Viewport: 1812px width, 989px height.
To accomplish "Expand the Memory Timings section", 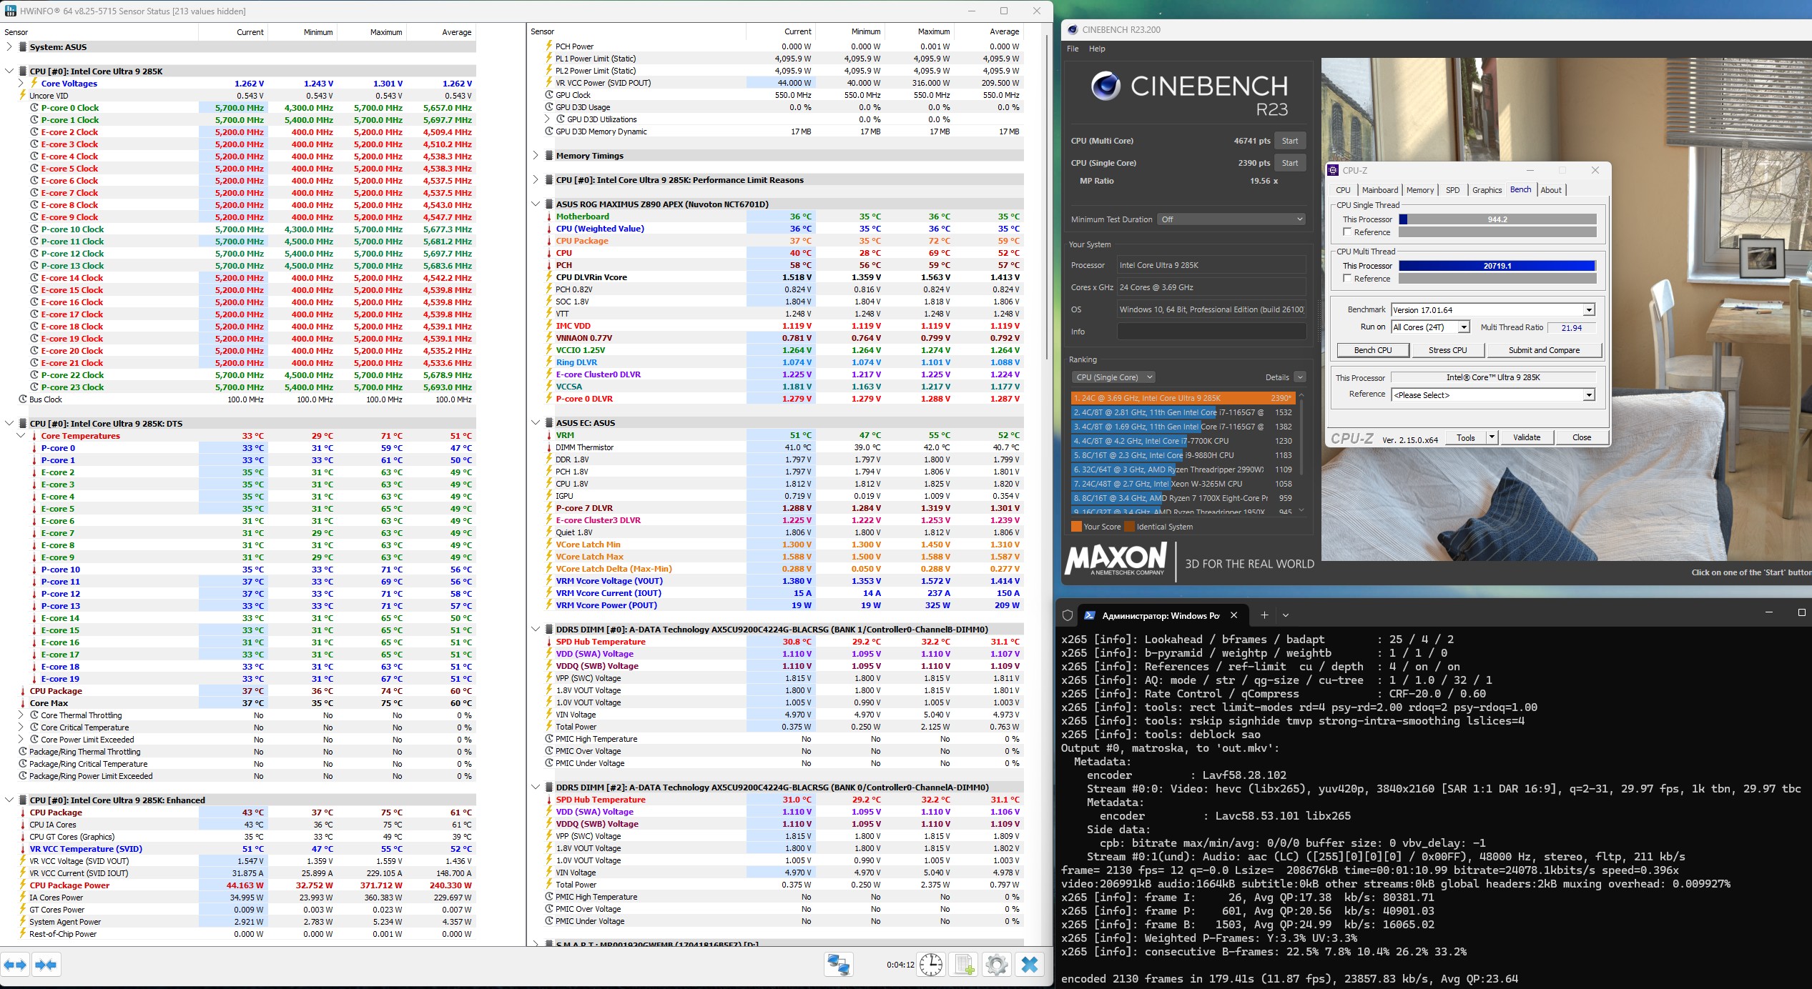I will pyautogui.click(x=536, y=156).
